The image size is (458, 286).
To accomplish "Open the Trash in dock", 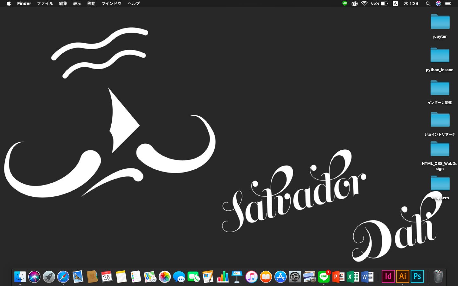I will click(438, 276).
